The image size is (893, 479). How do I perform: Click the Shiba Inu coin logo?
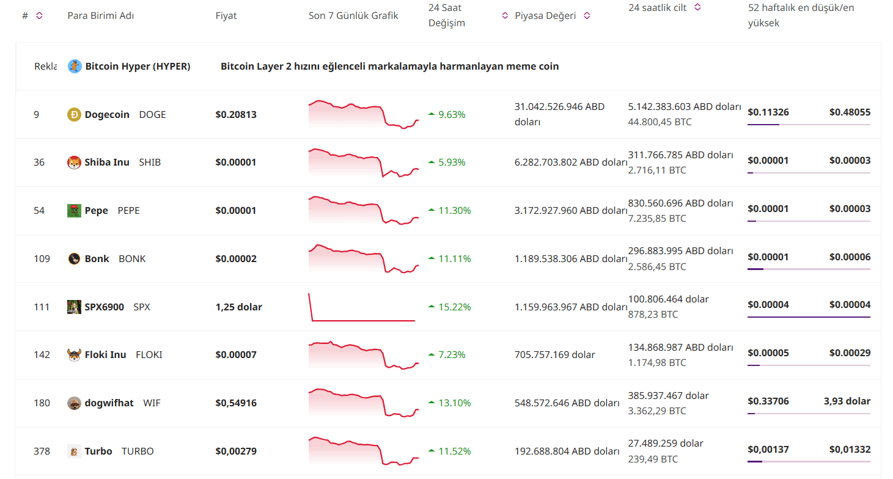pos(74,163)
